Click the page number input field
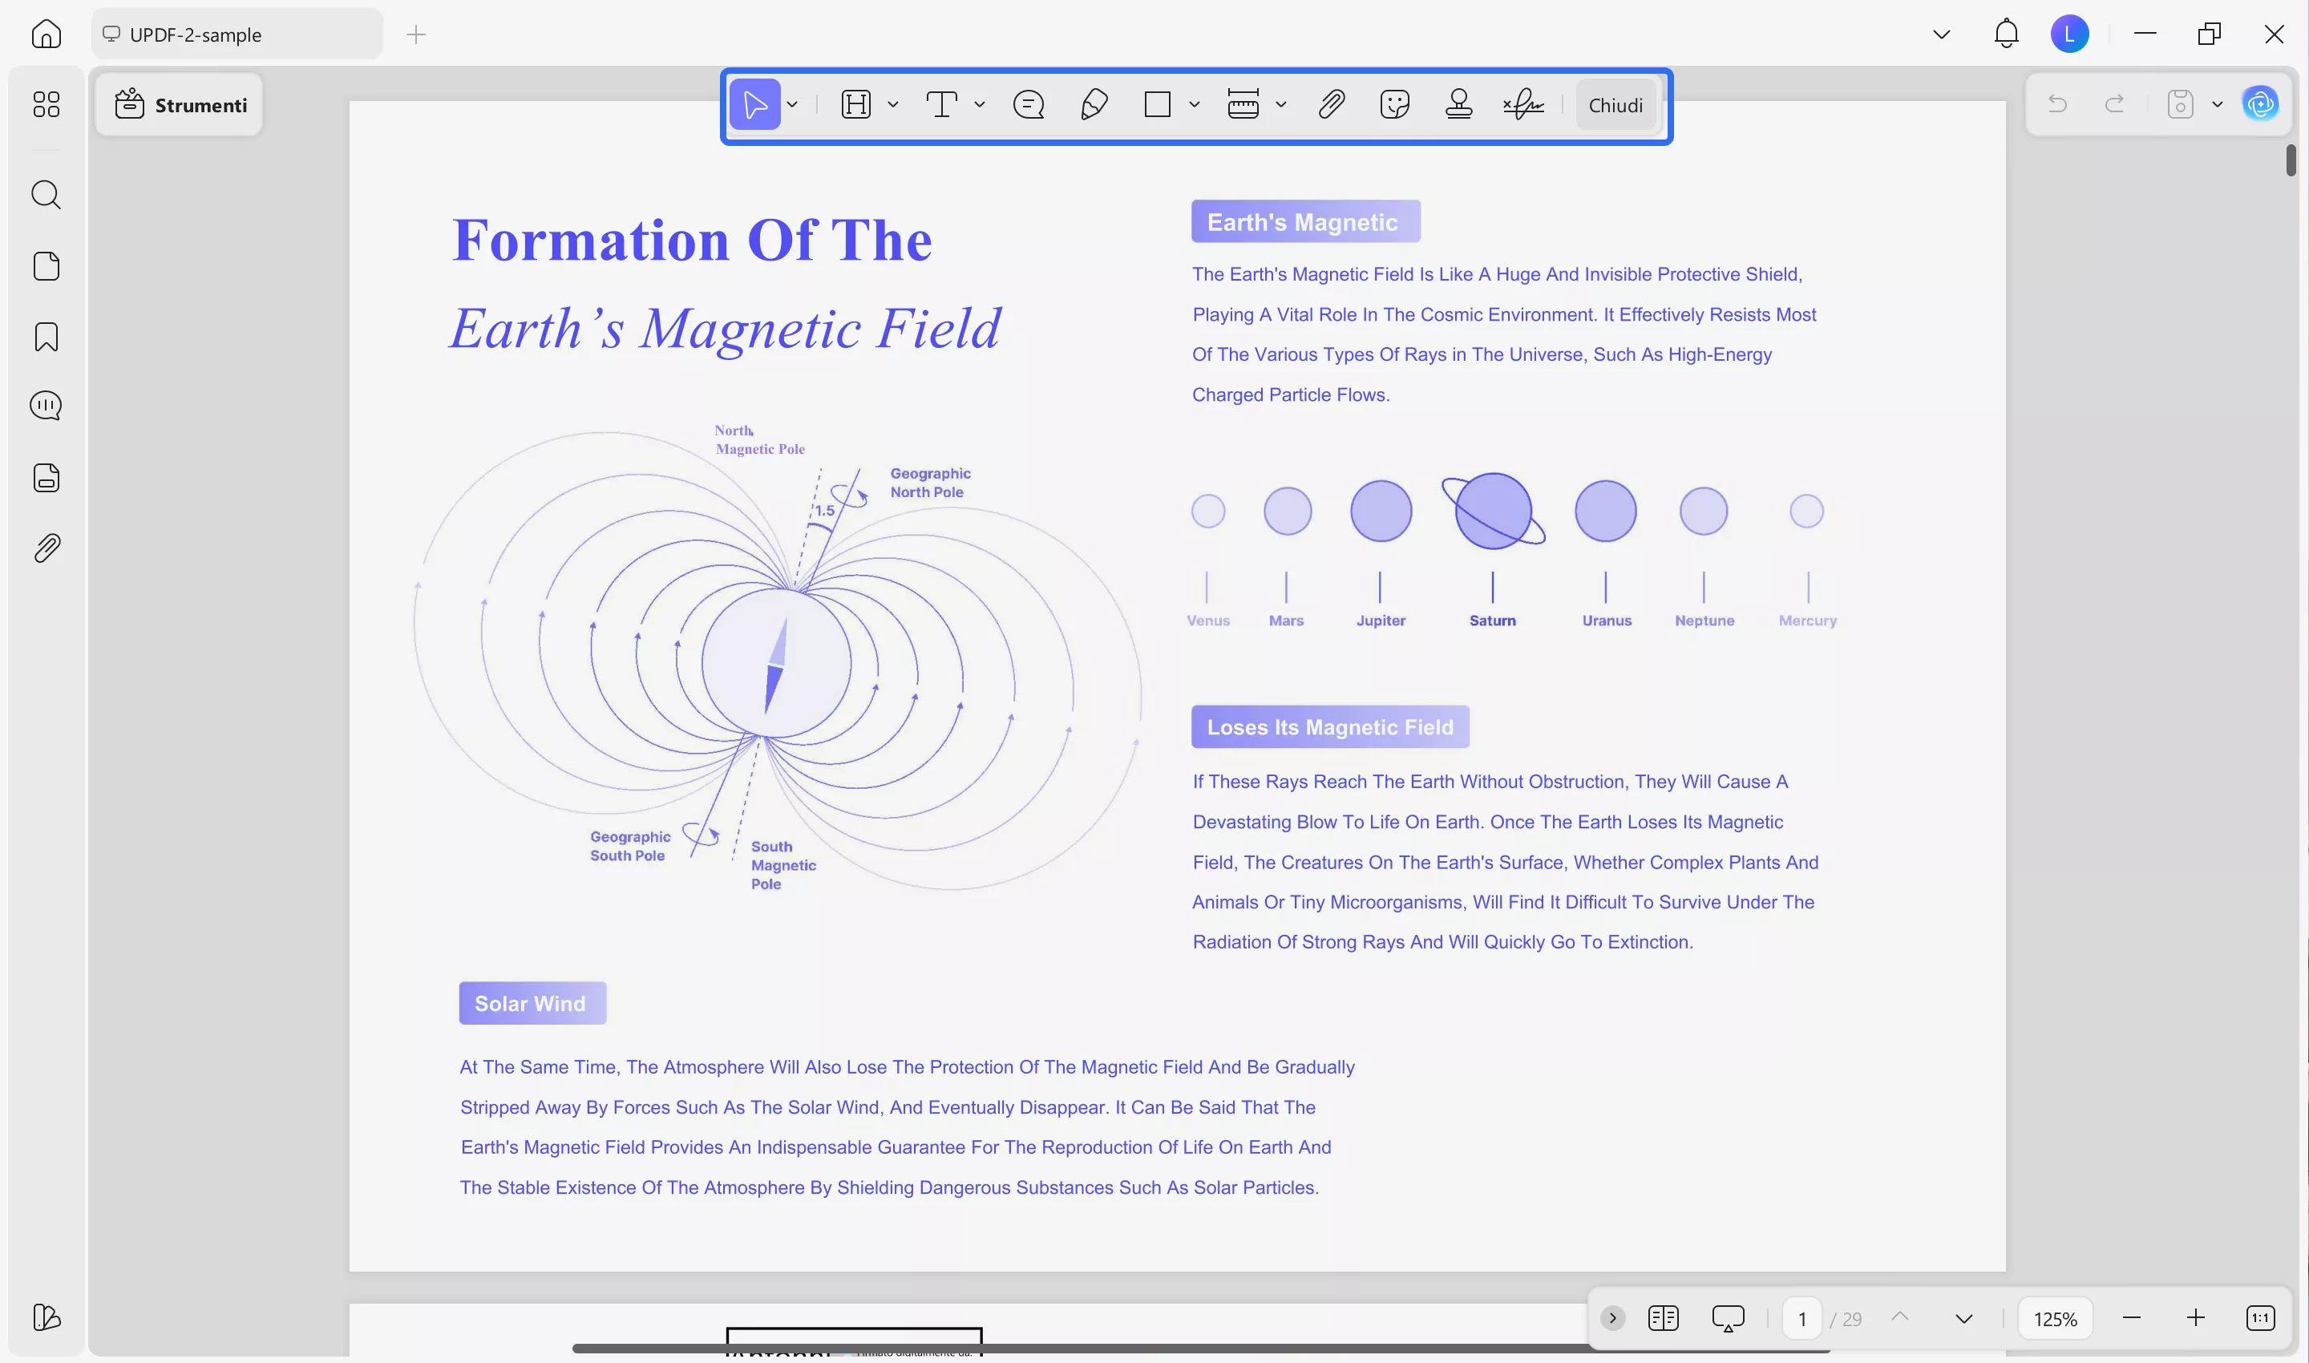 [x=1801, y=1319]
